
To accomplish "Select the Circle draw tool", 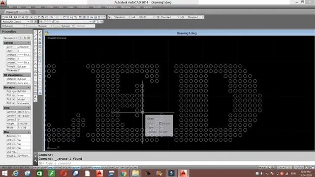I will [x=35, y=54].
